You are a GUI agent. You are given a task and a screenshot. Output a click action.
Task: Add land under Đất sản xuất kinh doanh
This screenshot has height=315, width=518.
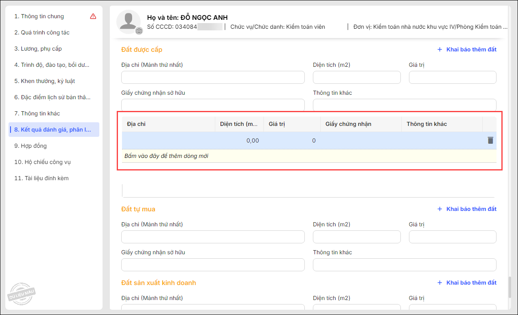(x=467, y=283)
